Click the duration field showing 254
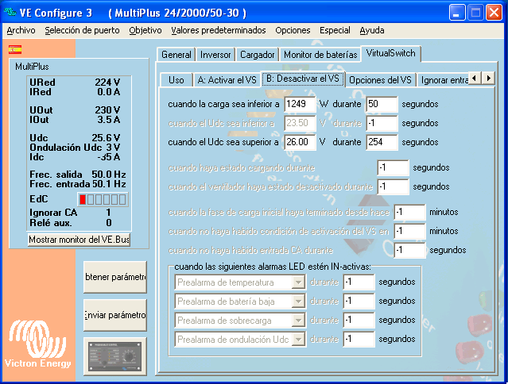The height and width of the screenshot is (384, 508). coord(382,142)
